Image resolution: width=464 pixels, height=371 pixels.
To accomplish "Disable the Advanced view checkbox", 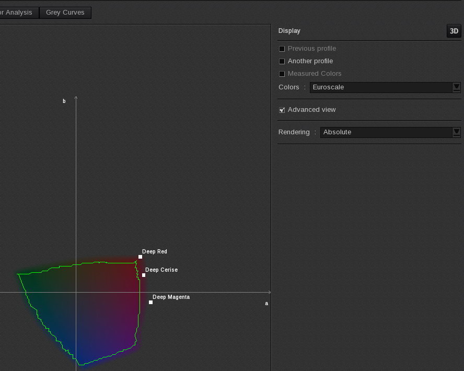I will point(282,110).
